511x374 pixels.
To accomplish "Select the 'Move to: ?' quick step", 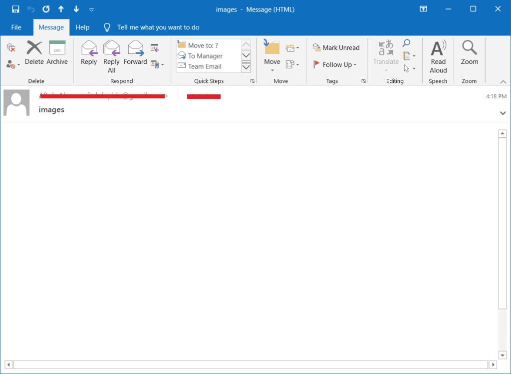I will pyautogui.click(x=209, y=45).
